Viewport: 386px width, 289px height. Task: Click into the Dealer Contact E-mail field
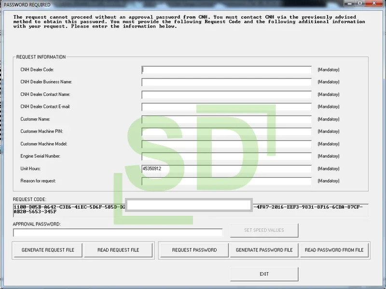(227, 107)
